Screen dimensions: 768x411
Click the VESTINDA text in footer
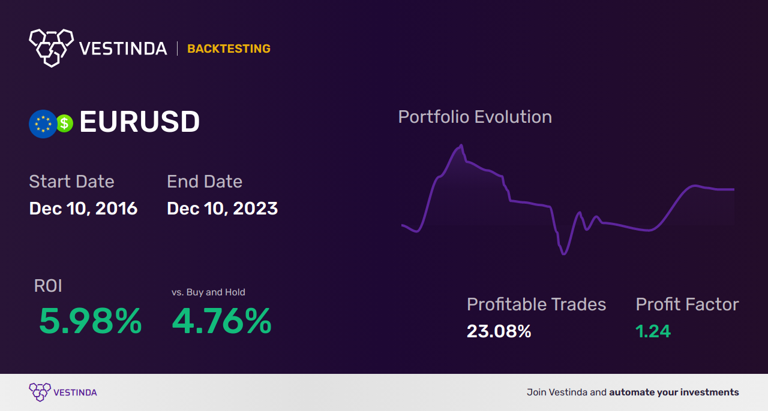[75, 392]
